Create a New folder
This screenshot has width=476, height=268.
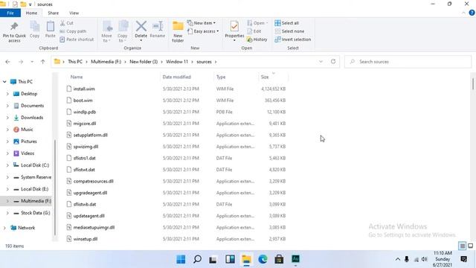(178, 32)
